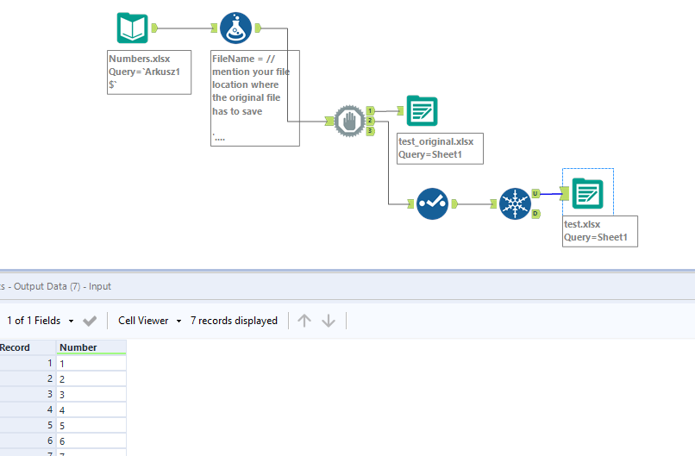Click the fields checkmark apply icon
Viewport: 695px width, 456px height.
tap(90, 321)
